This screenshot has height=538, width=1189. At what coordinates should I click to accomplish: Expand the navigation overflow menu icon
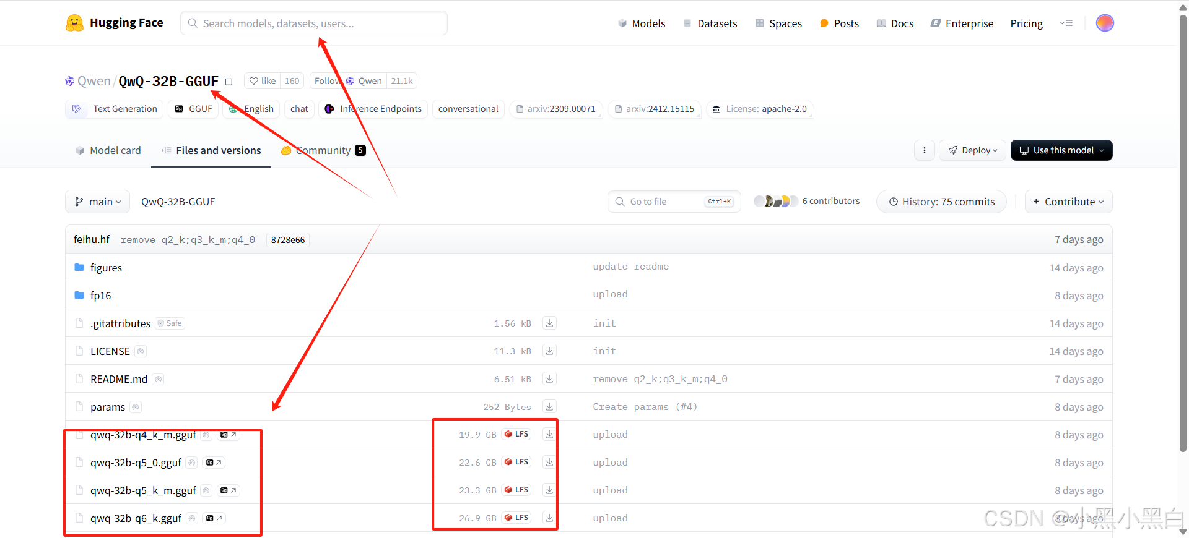click(x=1066, y=23)
